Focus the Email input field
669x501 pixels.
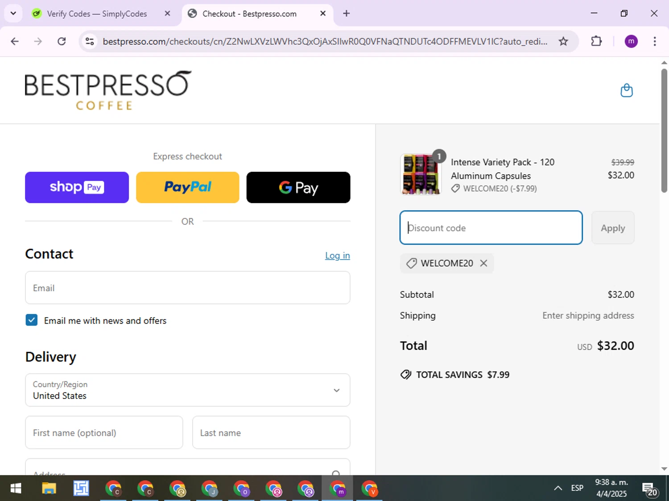[x=187, y=288]
